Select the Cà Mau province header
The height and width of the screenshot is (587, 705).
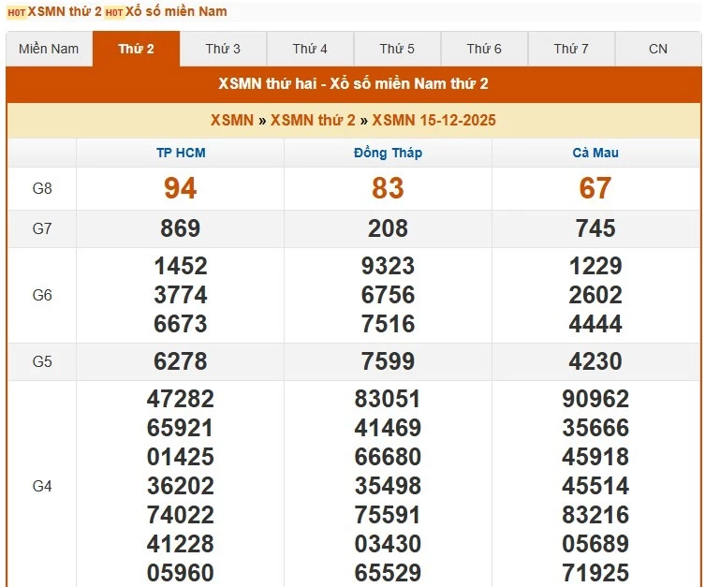click(595, 153)
